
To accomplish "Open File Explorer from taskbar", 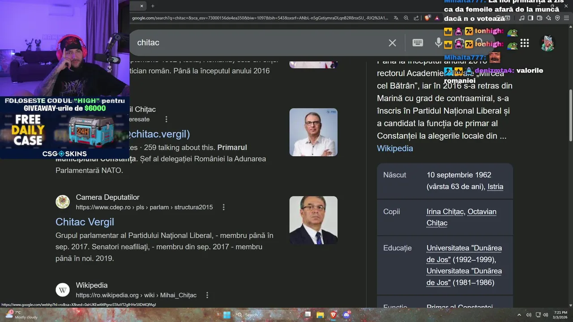I will pyautogui.click(x=320, y=315).
